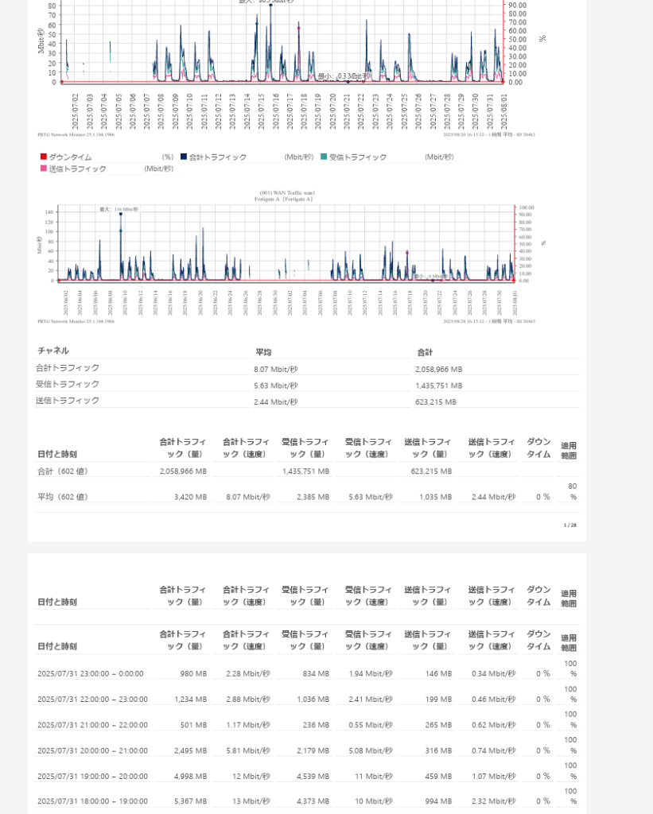Select the 834 MB cell
The height and width of the screenshot is (814, 653).
click(316, 674)
